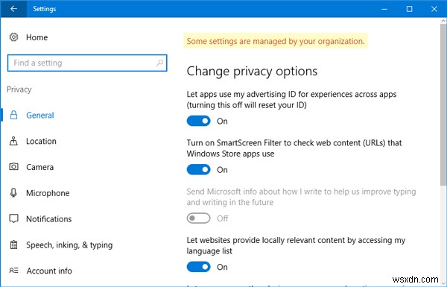Click the Privacy category label
Image resolution: width=447 pixels, height=287 pixels.
click(x=19, y=89)
